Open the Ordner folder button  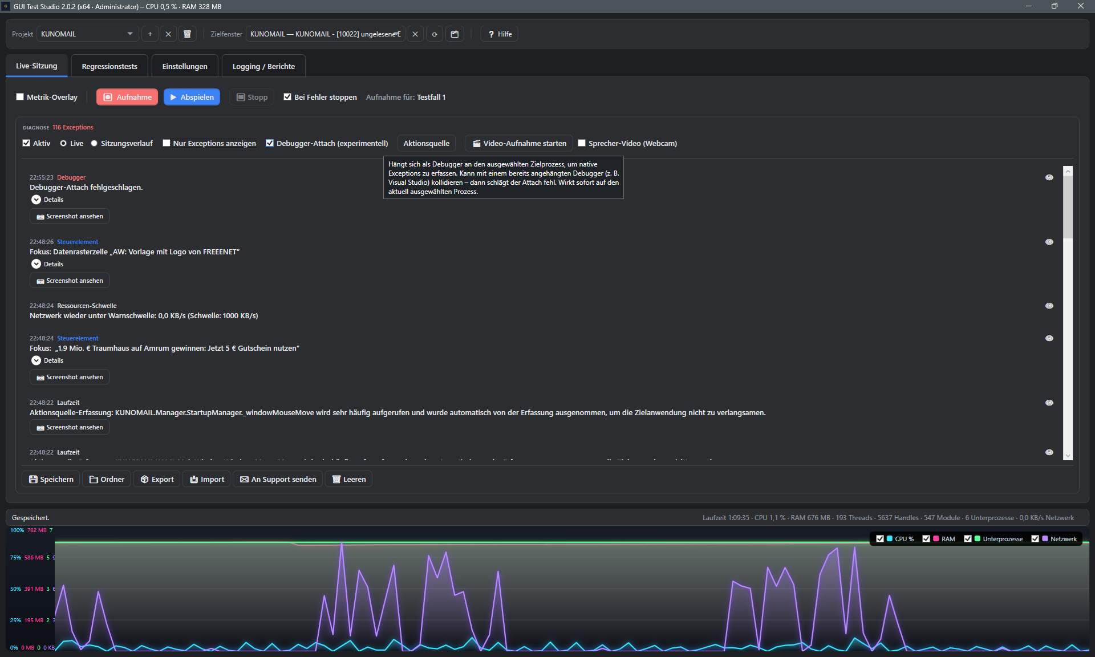[107, 479]
